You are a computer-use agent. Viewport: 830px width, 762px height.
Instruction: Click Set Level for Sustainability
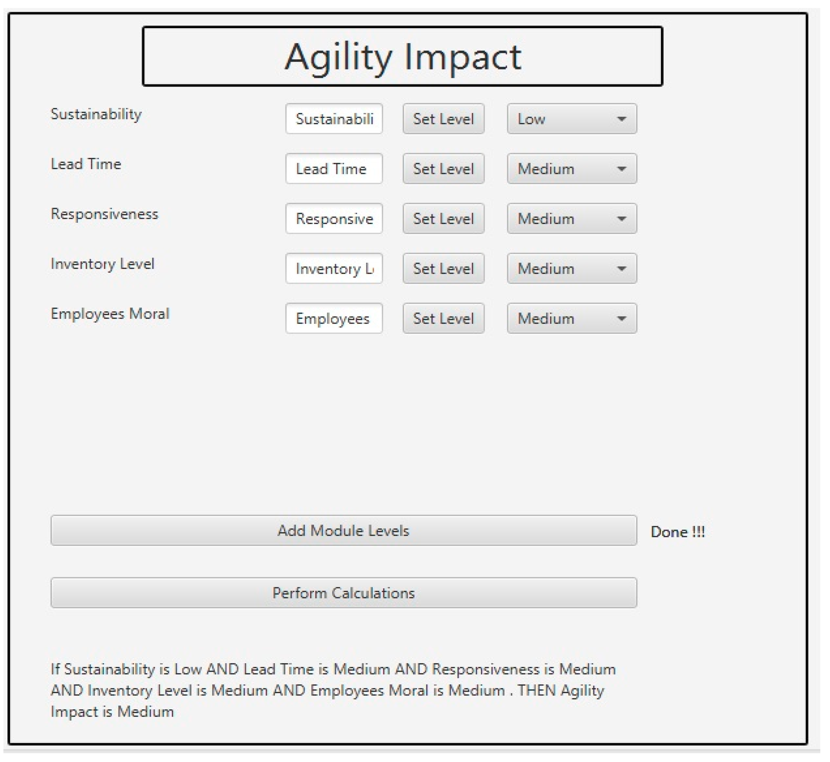pyautogui.click(x=443, y=119)
